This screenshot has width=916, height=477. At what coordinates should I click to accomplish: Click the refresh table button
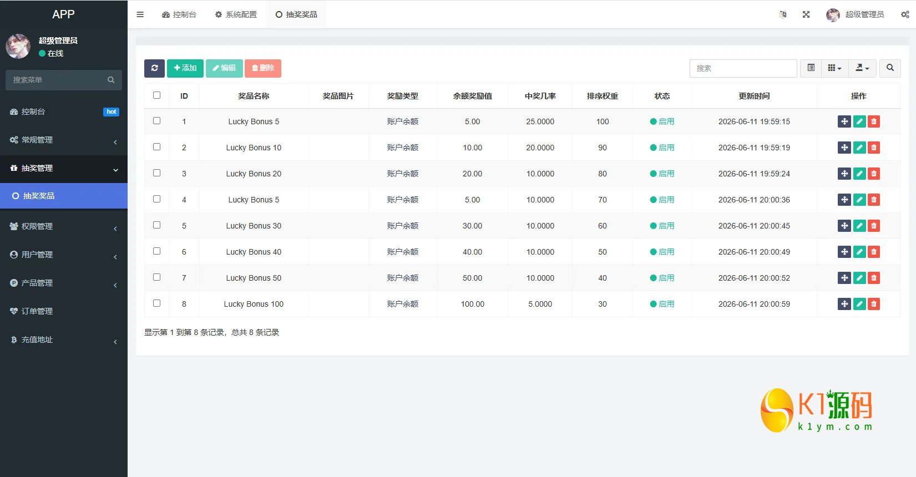click(x=154, y=68)
